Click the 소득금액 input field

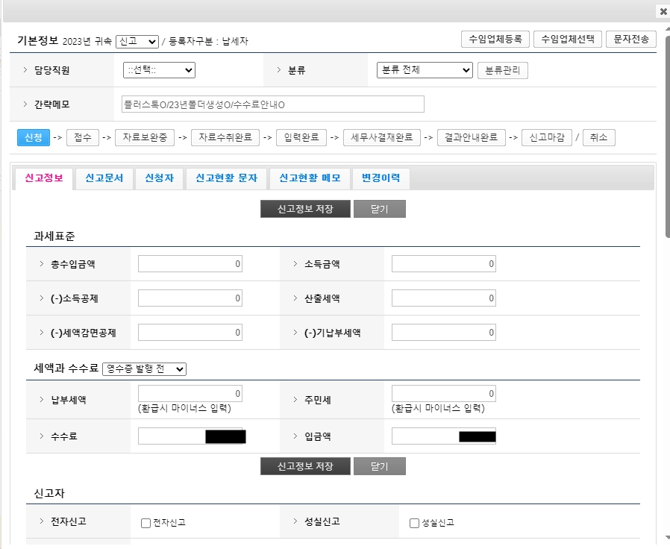[443, 264]
